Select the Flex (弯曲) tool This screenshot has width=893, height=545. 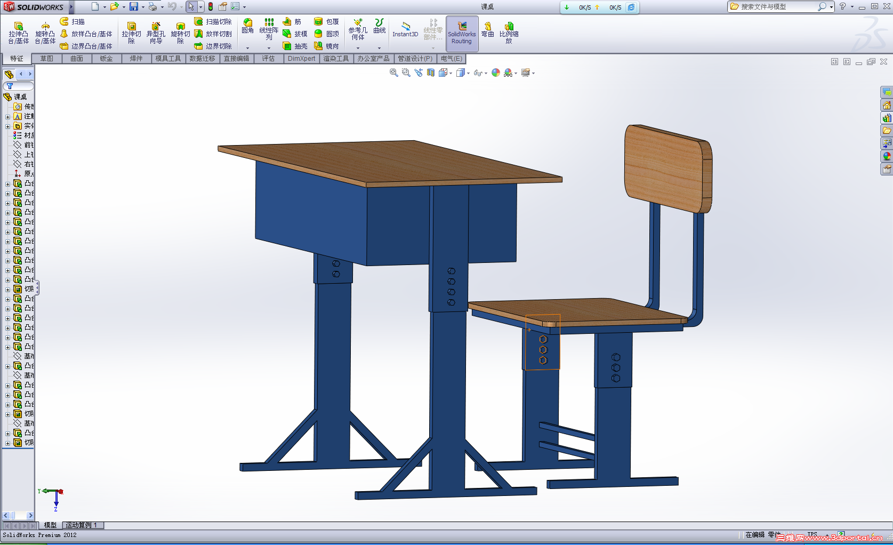coord(487,29)
